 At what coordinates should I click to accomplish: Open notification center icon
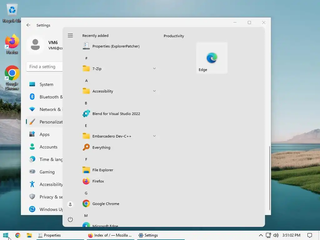[x=310, y=235]
